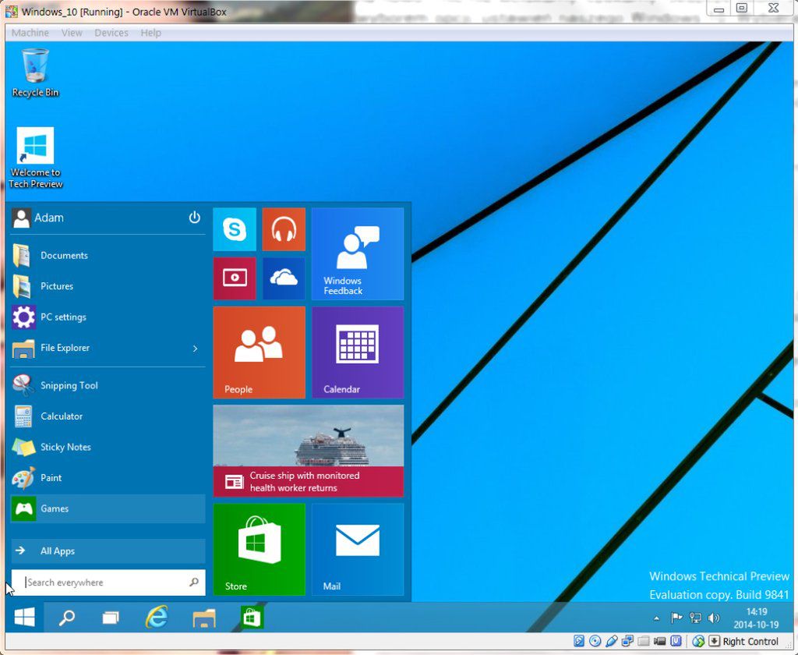
Task: Click the Windows Start button
Action: [24, 618]
